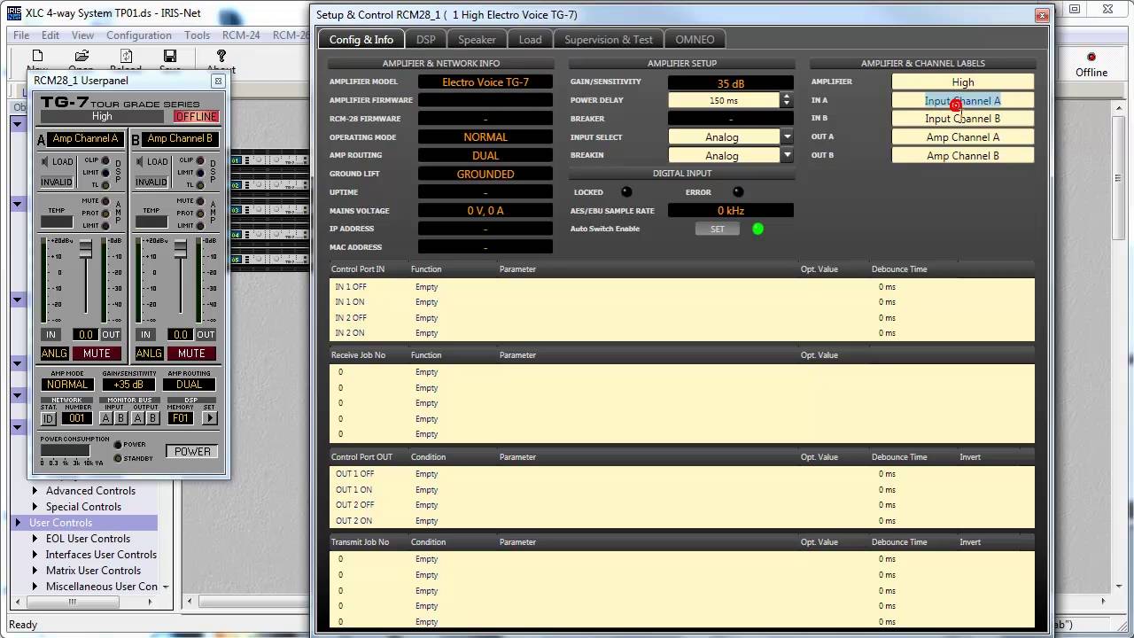Click the Reload toolbar icon
The image size is (1134, 638).
coord(125,56)
